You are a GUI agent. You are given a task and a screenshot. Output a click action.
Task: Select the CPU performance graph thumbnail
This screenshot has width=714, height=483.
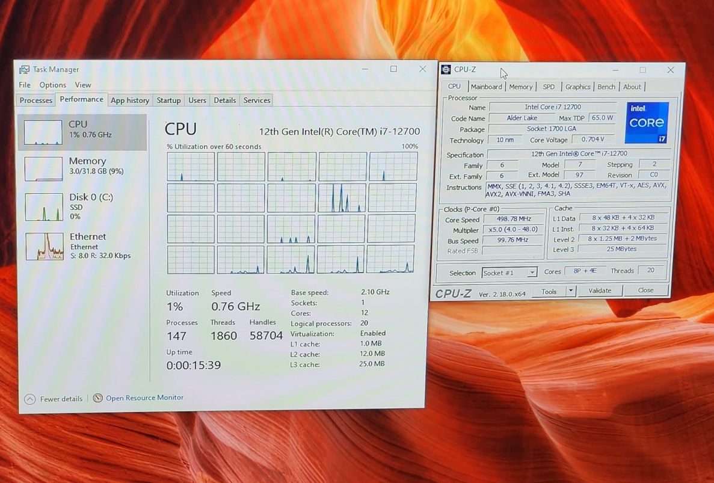pyautogui.click(x=43, y=132)
